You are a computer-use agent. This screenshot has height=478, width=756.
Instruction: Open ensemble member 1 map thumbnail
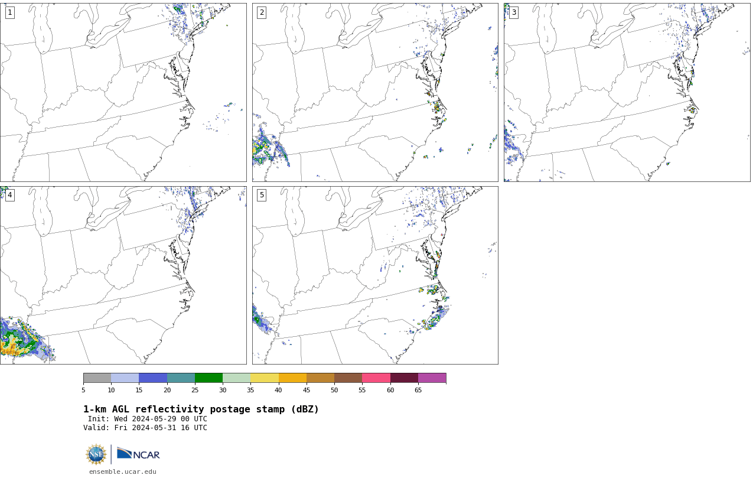click(x=123, y=92)
